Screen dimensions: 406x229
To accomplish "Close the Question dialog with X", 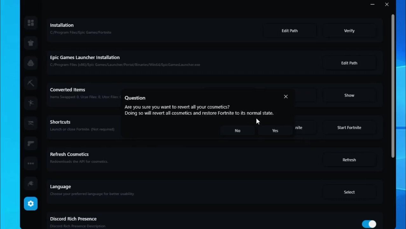I will click(x=286, y=97).
